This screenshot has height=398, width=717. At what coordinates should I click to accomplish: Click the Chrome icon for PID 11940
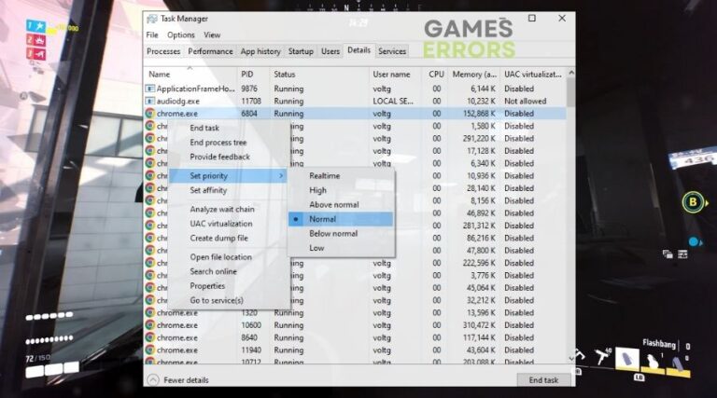150,350
